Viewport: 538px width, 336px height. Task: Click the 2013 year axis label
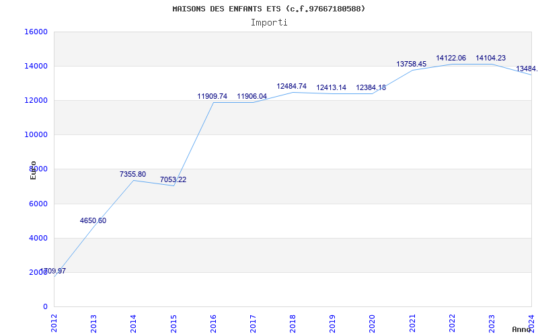(93, 324)
